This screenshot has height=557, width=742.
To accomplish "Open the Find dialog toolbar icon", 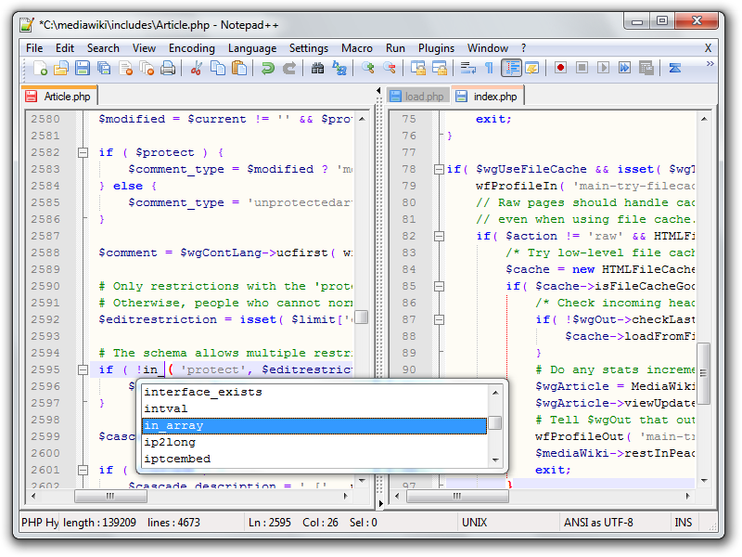I will (x=317, y=67).
